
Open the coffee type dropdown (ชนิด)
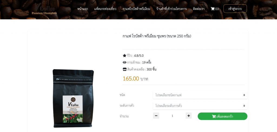[x=200, y=95]
